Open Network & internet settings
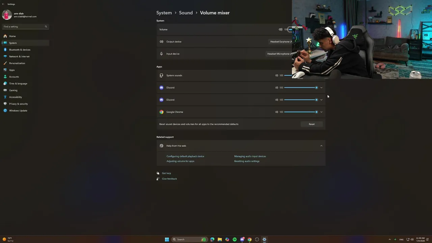Image resolution: width=432 pixels, height=243 pixels. (25, 56)
